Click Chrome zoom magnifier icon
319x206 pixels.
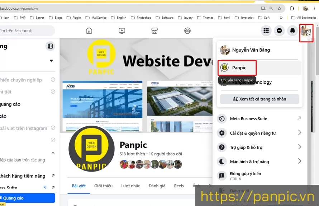(271, 8)
